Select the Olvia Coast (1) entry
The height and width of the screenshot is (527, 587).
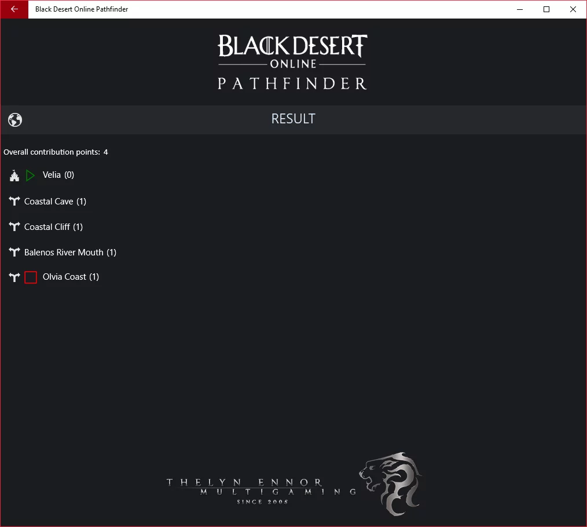coord(71,277)
